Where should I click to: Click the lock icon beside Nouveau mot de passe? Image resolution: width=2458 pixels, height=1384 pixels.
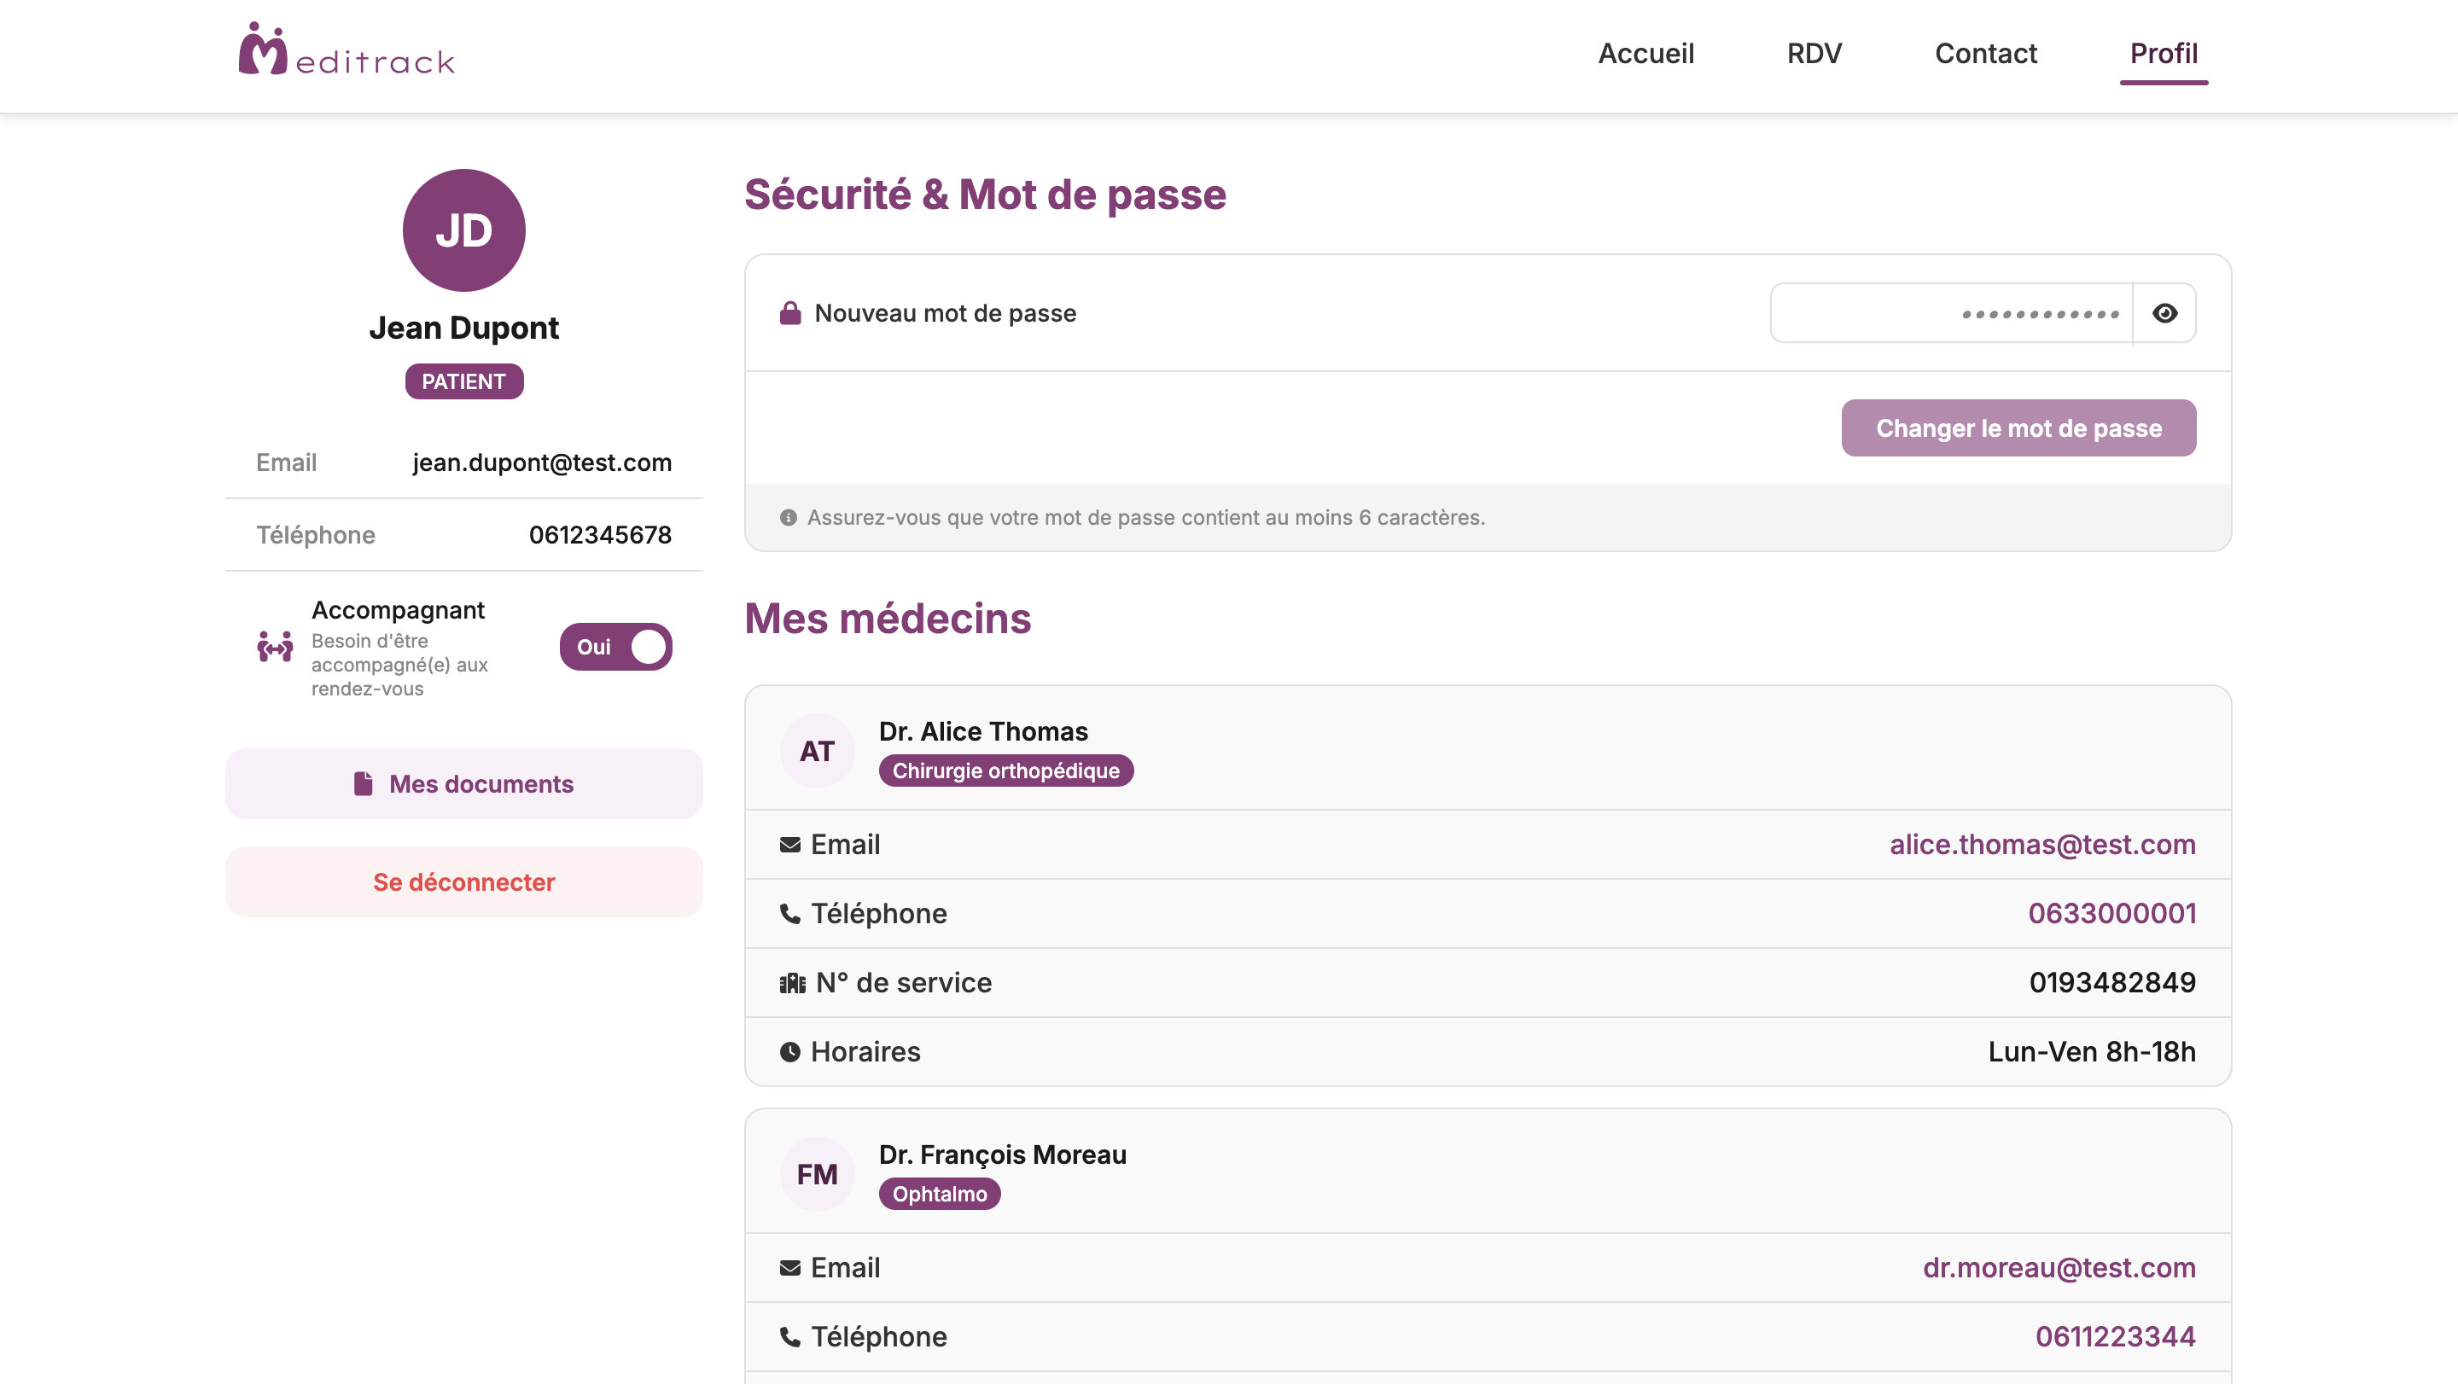(790, 313)
